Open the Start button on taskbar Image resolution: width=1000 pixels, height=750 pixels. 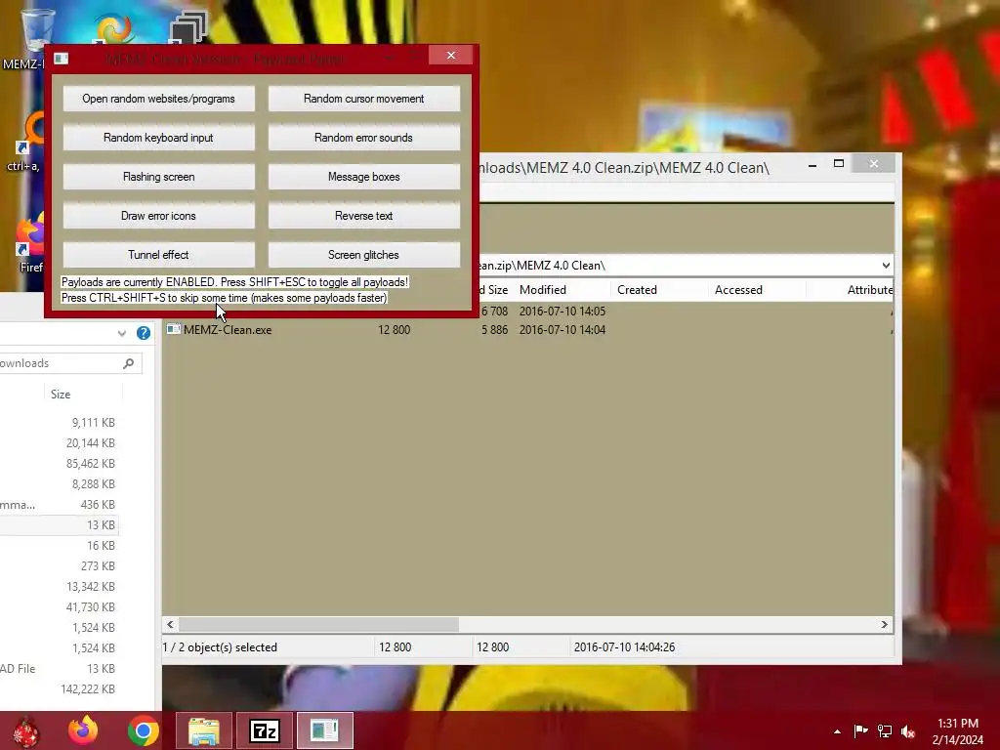click(x=25, y=731)
